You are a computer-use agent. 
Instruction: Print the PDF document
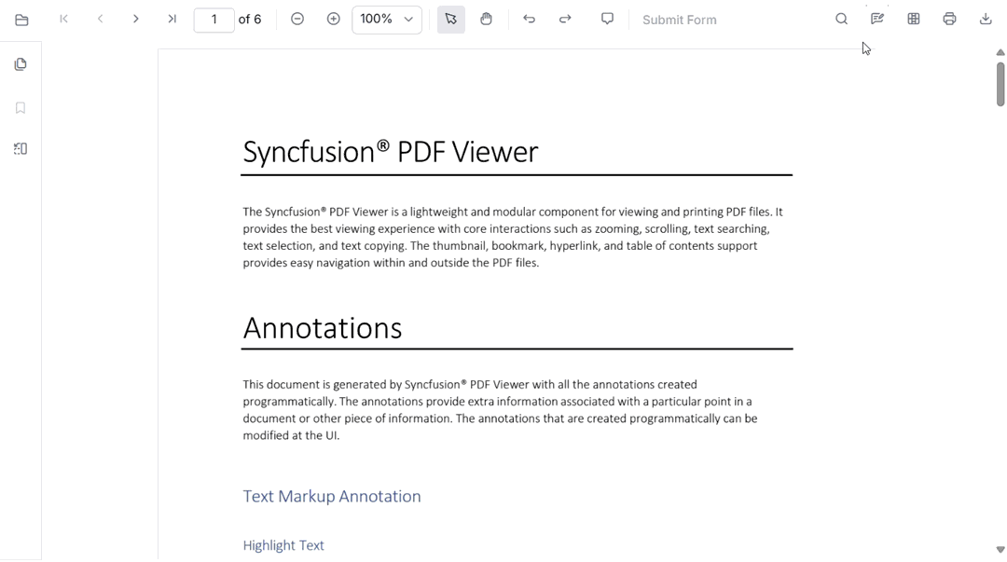tap(949, 20)
